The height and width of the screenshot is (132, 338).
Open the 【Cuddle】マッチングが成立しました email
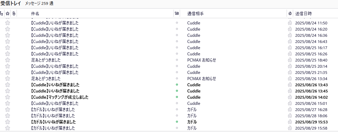coord(59,97)
